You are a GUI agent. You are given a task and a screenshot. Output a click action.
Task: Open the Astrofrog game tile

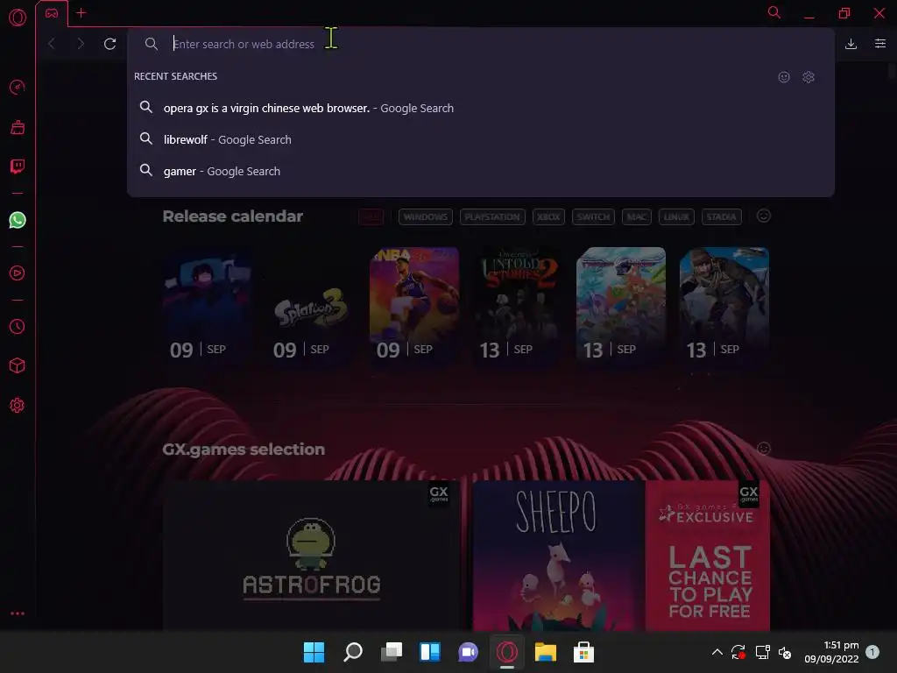pos(312,556)
